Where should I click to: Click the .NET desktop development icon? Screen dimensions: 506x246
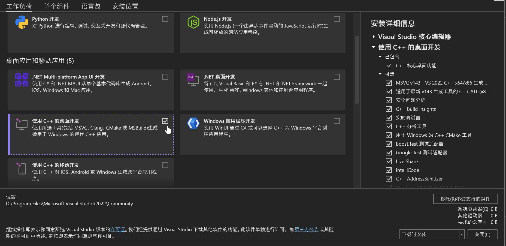click(193, 80)
